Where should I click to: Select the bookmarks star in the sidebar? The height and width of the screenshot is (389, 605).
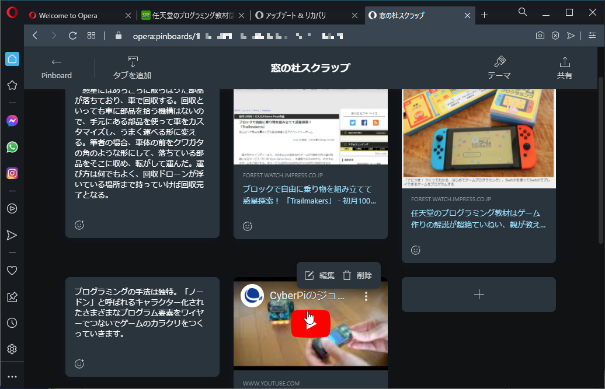click(x=12, y=85)
